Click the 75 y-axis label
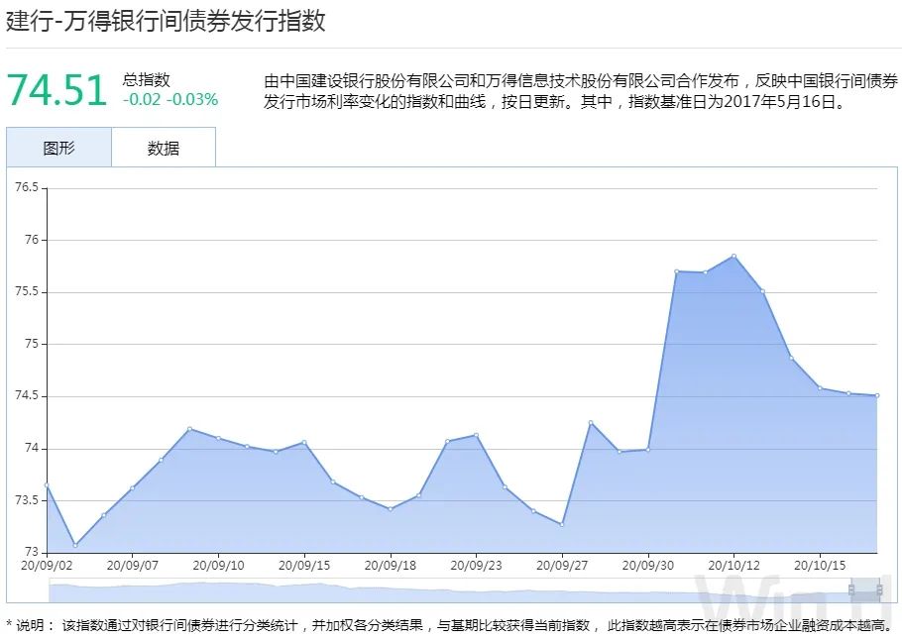Screen dimensions: 902x640 pos(32,344)
